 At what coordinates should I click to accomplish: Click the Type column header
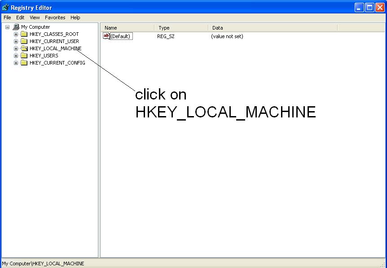pos(181,28)
